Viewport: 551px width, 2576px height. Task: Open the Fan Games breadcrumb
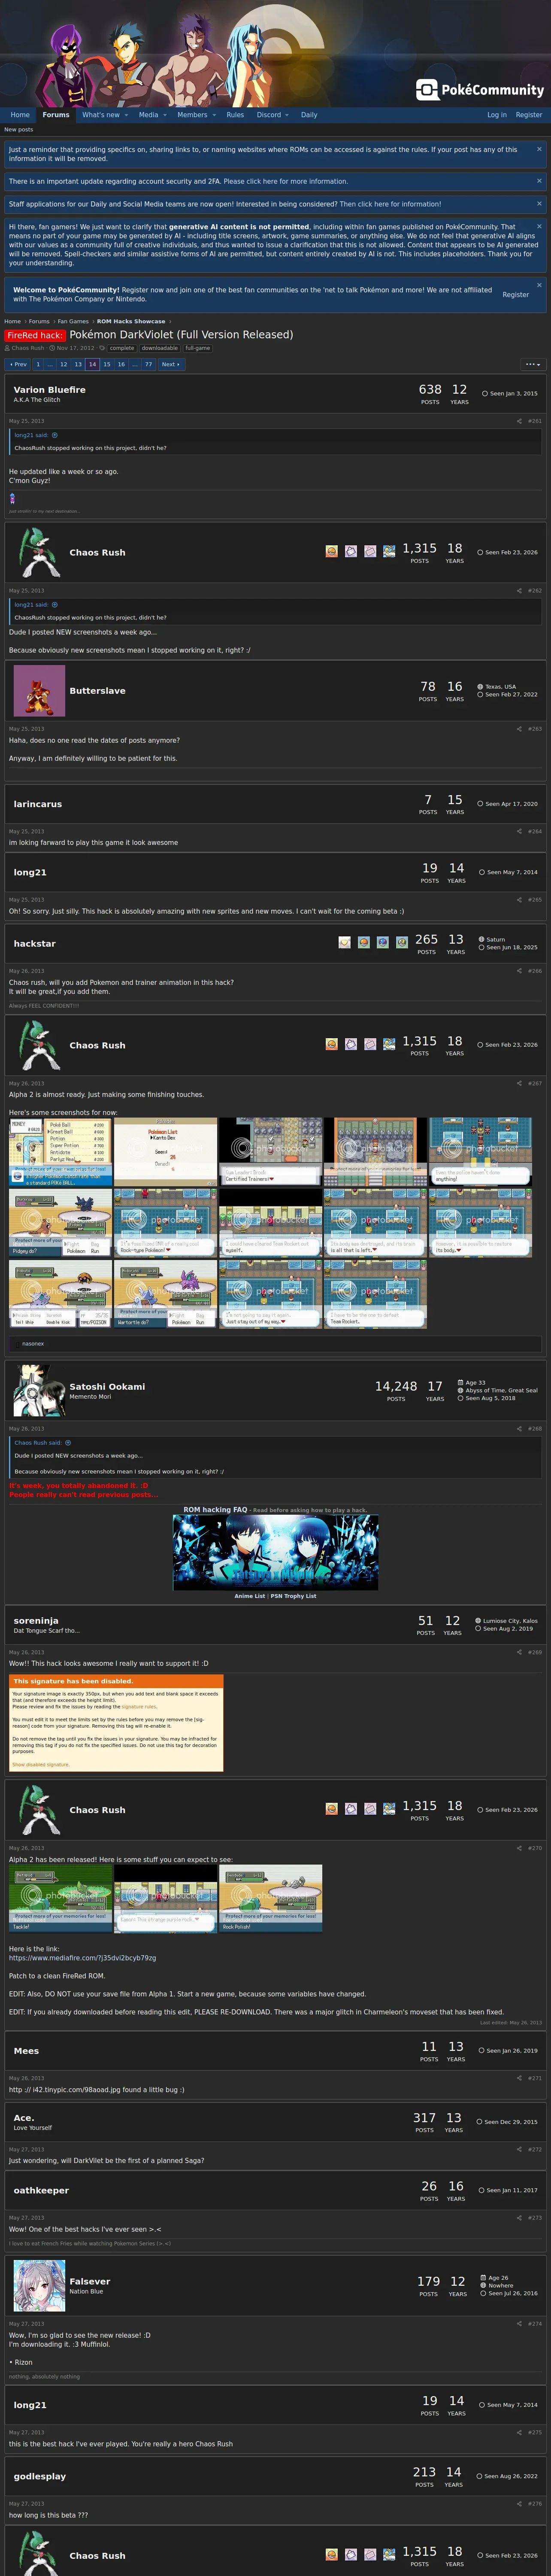coord(73,322)
